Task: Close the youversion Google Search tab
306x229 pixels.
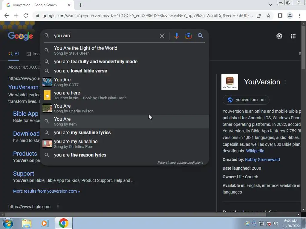Action: [69, 5]
